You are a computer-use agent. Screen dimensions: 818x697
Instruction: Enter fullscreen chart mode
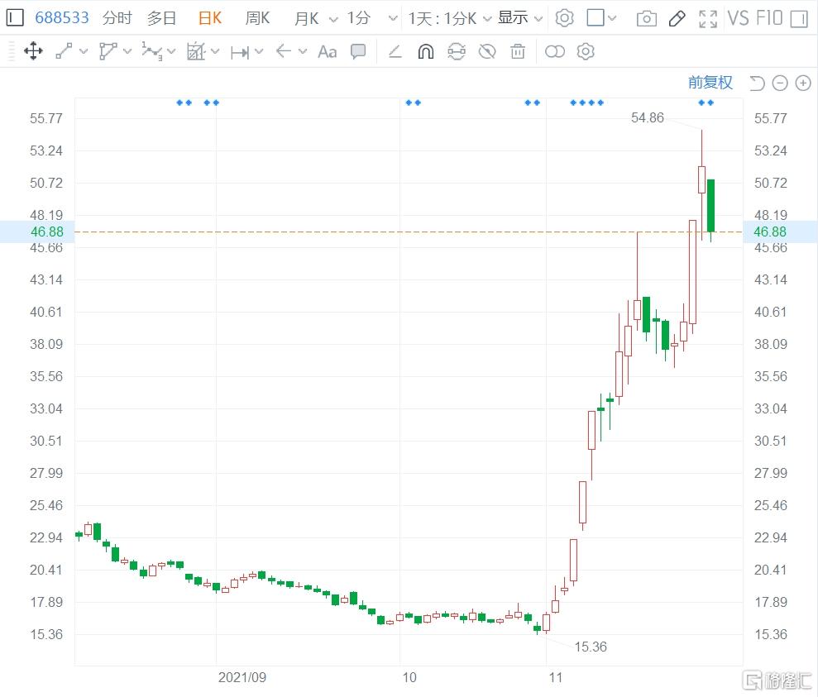coord(708,19)
